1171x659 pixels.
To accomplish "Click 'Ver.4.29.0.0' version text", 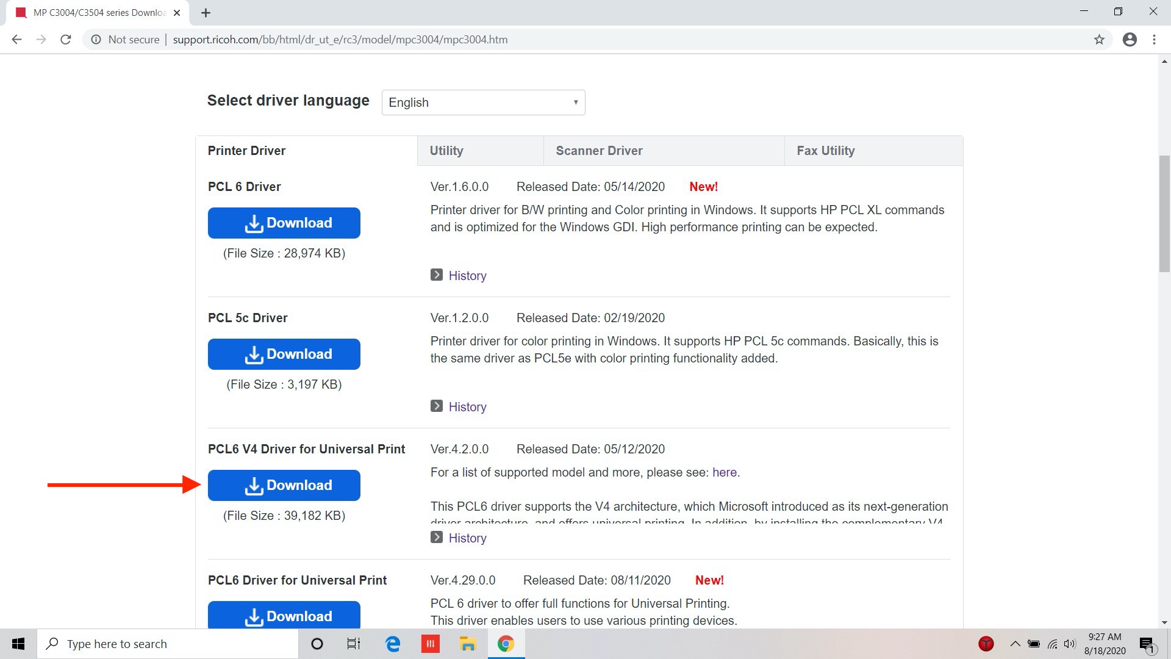I will tap(463, 580).
